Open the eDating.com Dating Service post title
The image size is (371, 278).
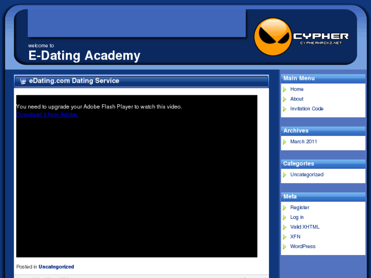[74, 81]
